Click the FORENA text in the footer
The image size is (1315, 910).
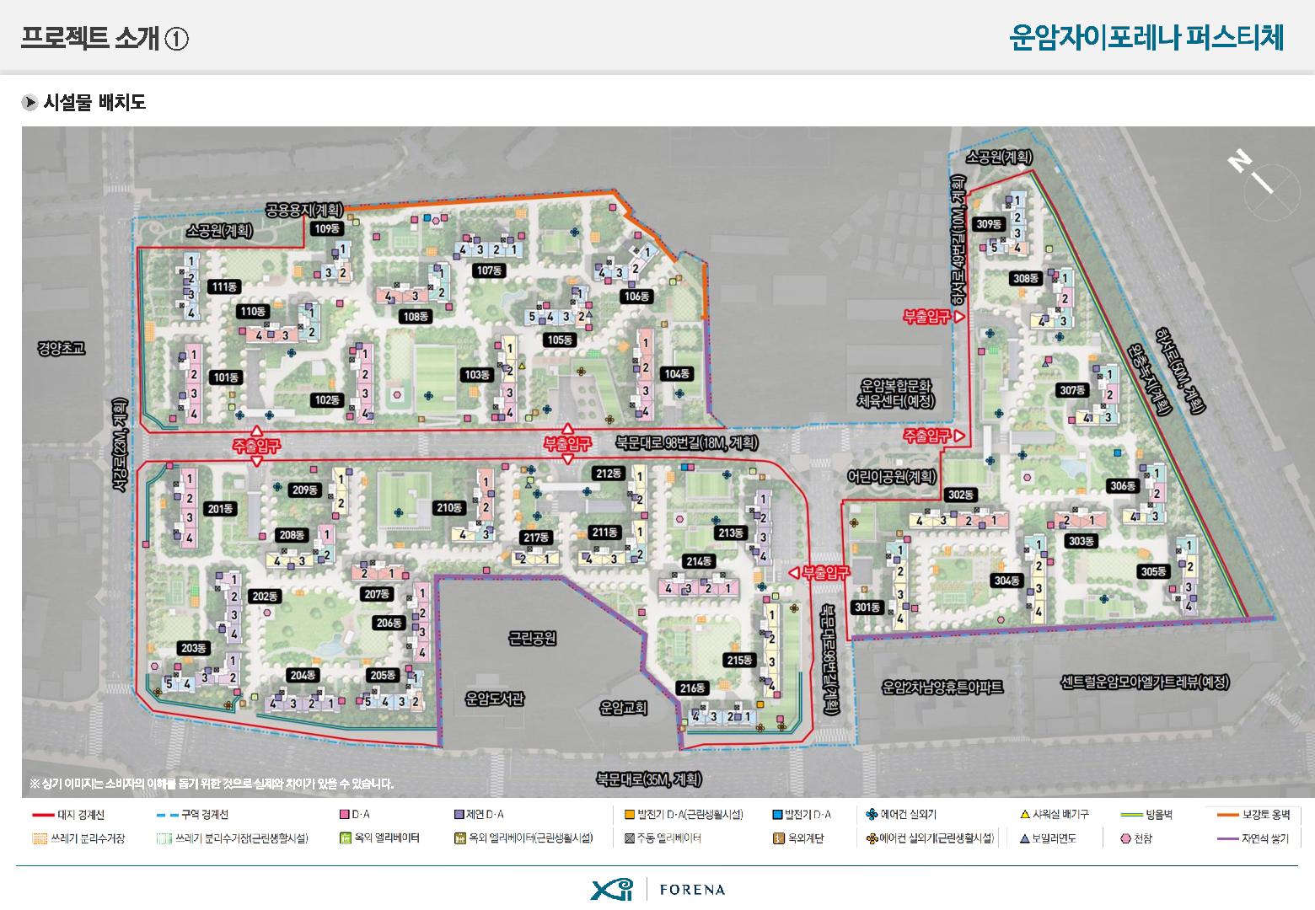tap(692, 889)
